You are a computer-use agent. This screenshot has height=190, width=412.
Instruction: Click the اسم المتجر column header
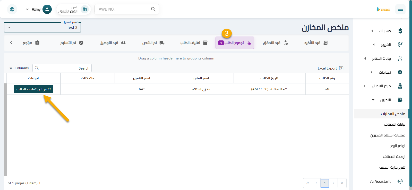tap(201, 78)
